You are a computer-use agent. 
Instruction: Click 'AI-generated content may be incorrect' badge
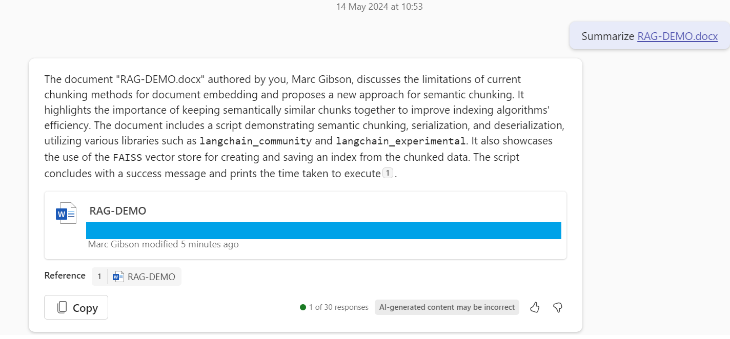click(x=447, y=307)
